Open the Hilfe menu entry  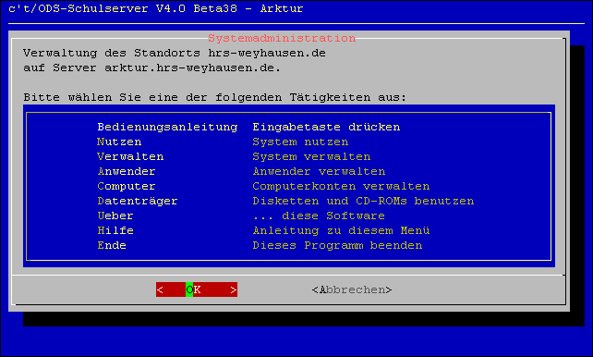[115, 230]
